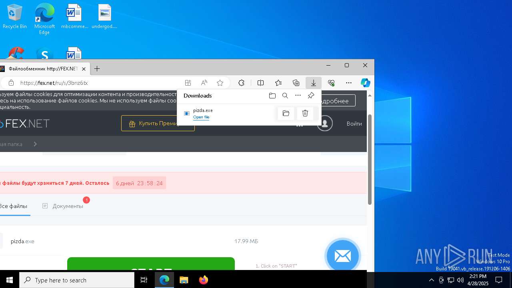The height and width of the screenshot is (288, 512).
Task: Open more options in Downloads panel
Action: click(298, 96)
